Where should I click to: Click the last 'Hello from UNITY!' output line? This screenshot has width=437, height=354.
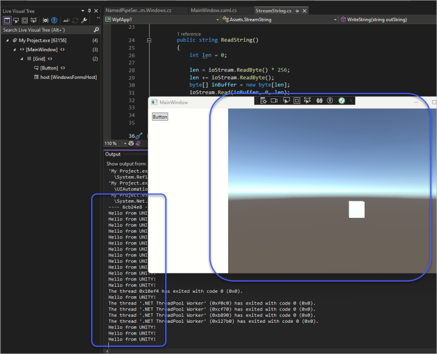(x=132, y=339)
